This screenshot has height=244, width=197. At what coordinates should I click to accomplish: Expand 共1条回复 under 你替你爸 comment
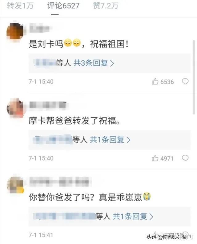[133, 216]
